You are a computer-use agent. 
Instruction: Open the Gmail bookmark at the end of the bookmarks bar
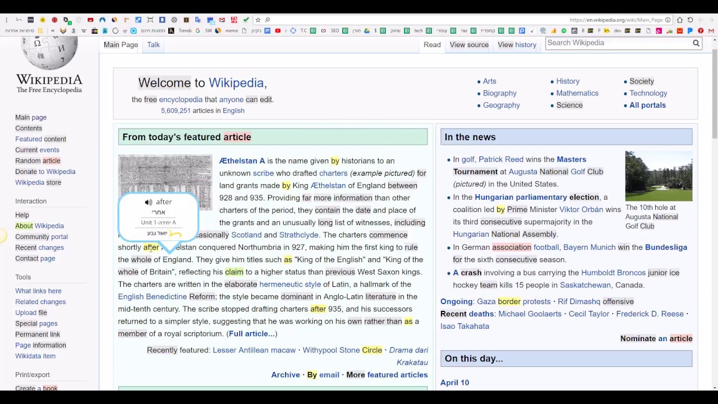(x=711, y=31)
